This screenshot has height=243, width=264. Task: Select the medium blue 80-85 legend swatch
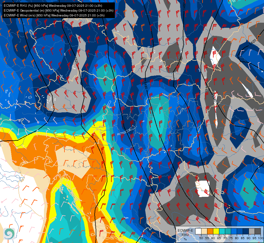pyautogui.click(x=240, y=231)
